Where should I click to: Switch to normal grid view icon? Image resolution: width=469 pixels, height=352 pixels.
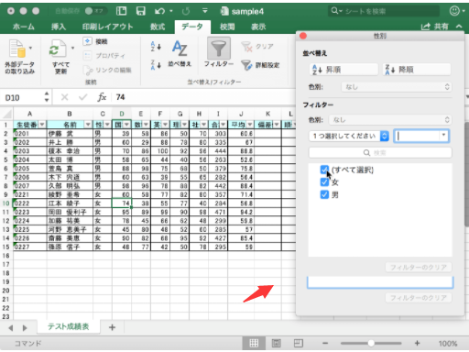click(x=254, y=343)
